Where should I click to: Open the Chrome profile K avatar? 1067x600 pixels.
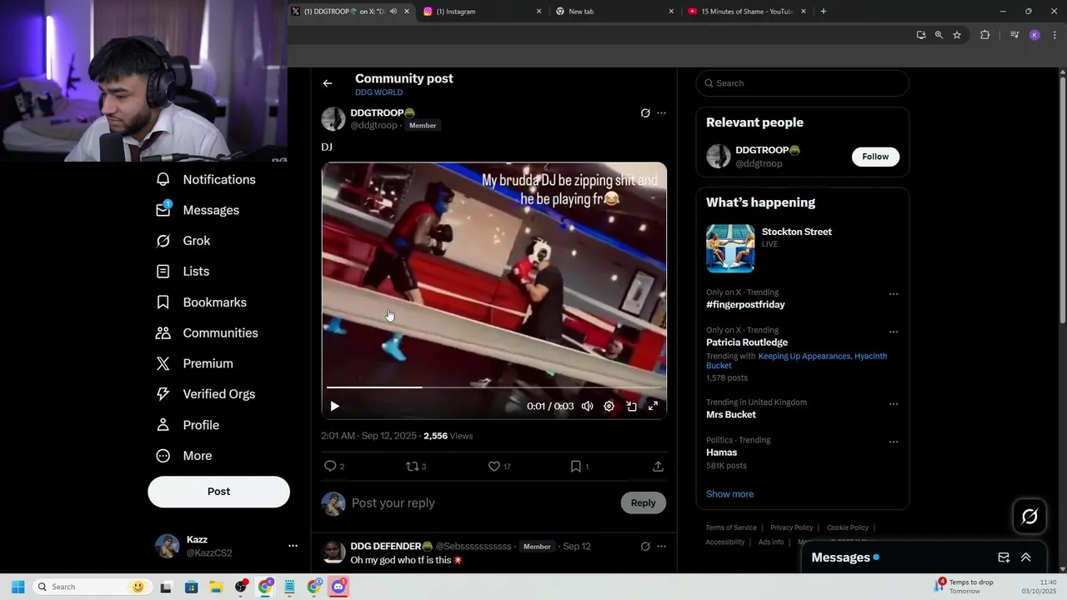1034,35
